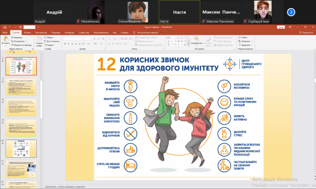Toggle text shadow (S) formatting

[76, 44]
